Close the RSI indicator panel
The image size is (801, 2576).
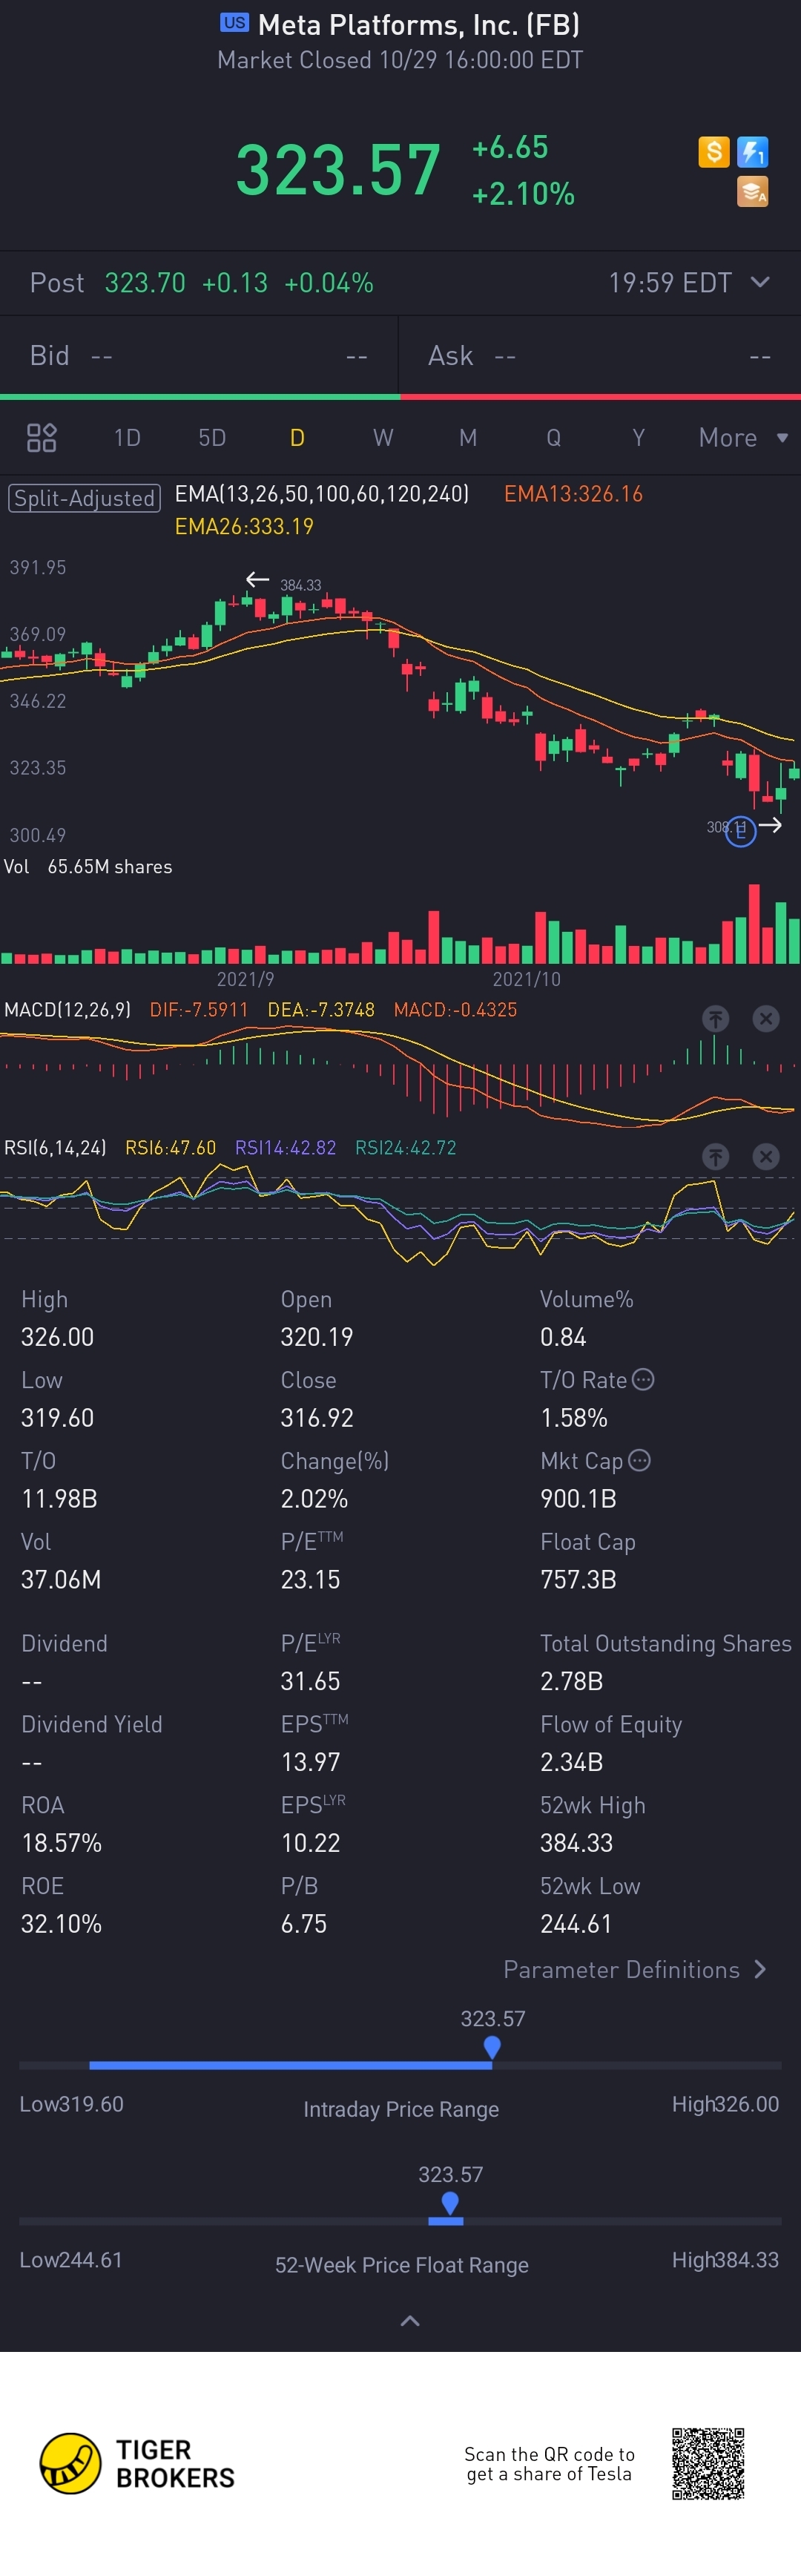pos(765,1156)
